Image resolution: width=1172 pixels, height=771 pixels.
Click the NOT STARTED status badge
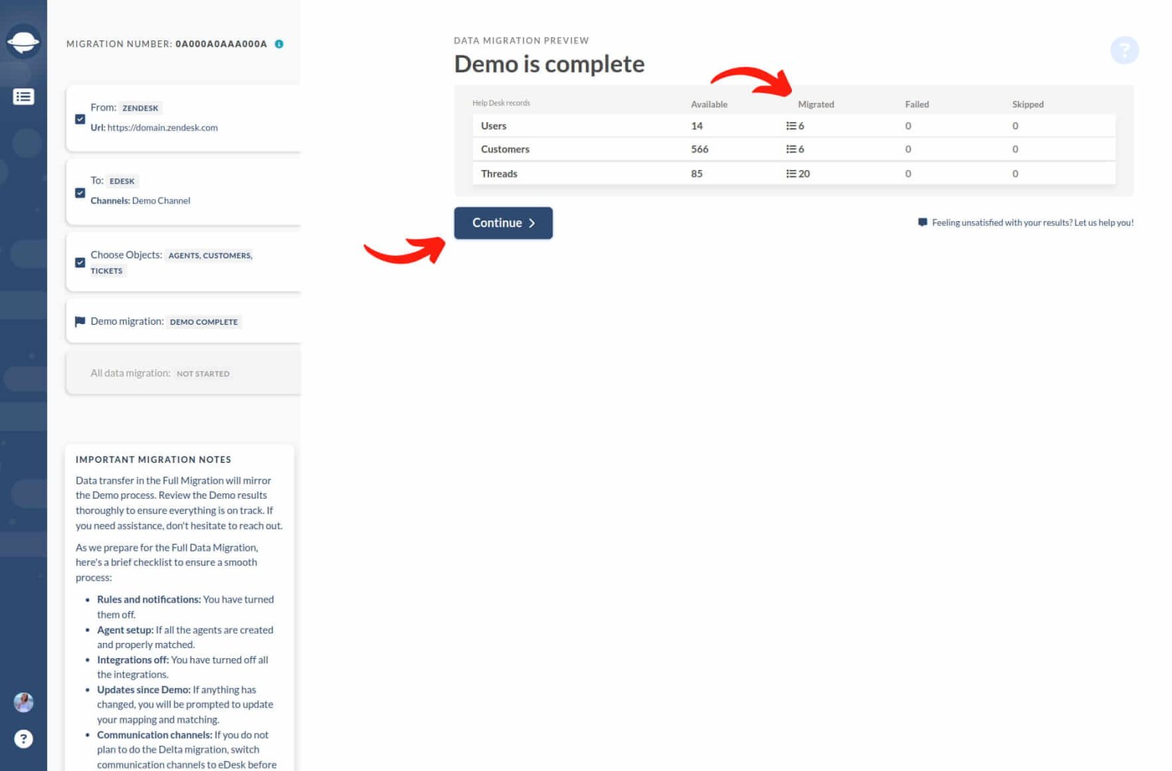pyautogui.click(x=203, y=374)
